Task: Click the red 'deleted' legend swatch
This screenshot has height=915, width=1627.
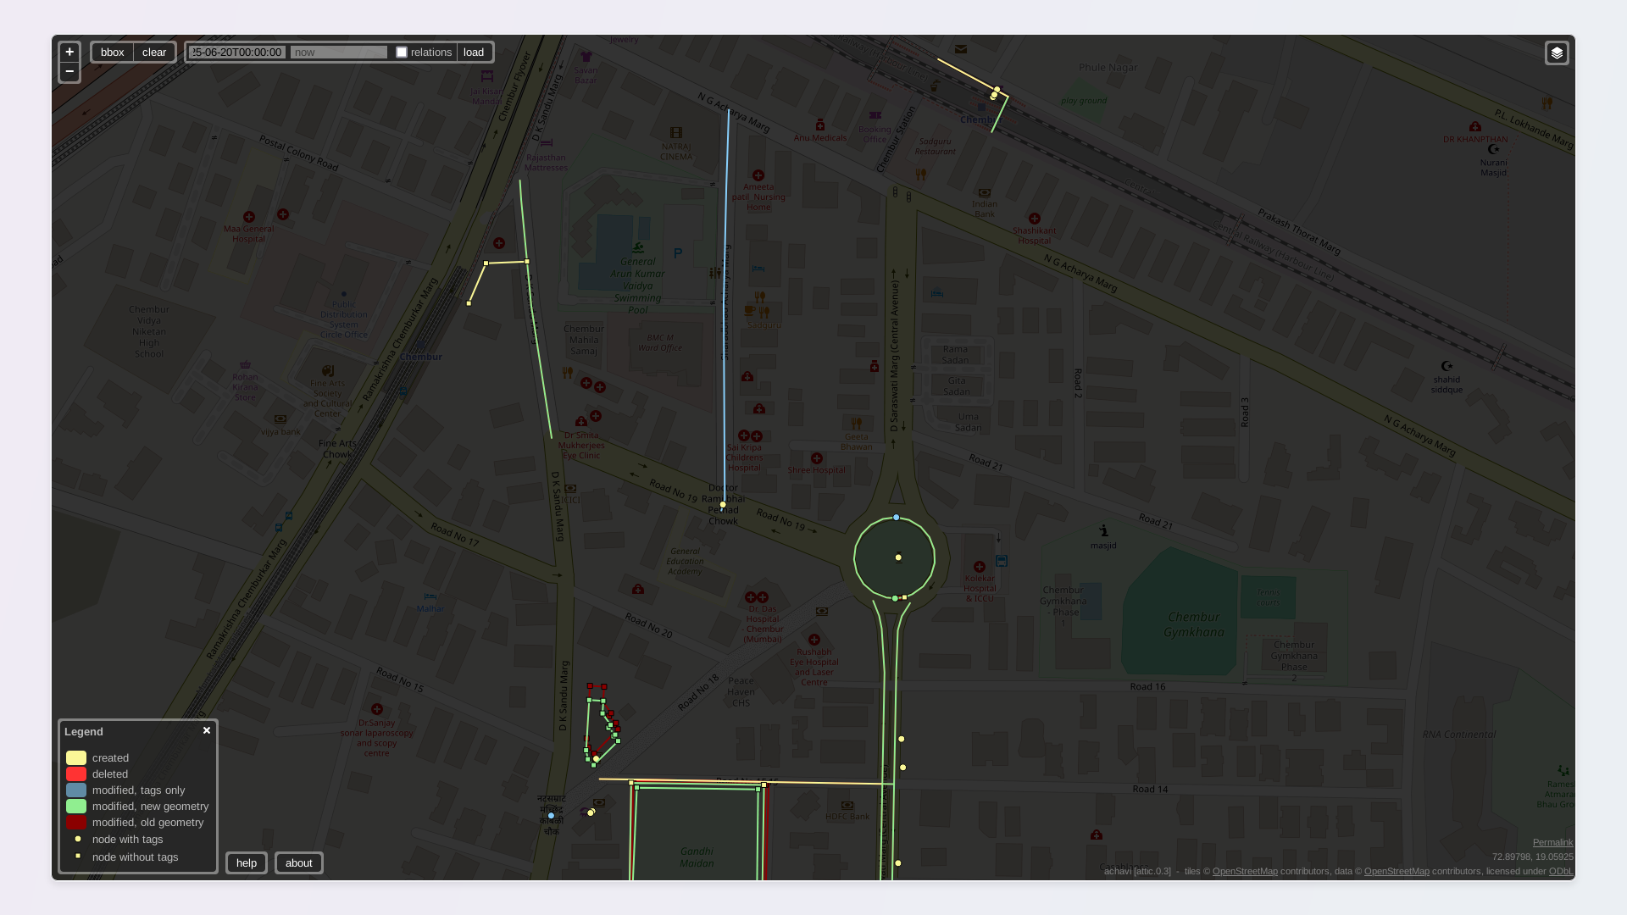Action: [x=76, y=774]
